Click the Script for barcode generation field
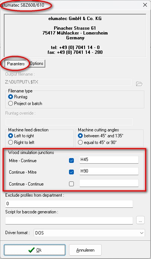The width and height of the screenshot is (151, 259). (69, 220)
